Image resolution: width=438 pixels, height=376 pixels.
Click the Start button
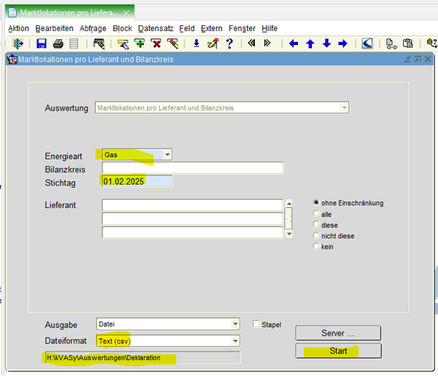pos(338,351)
